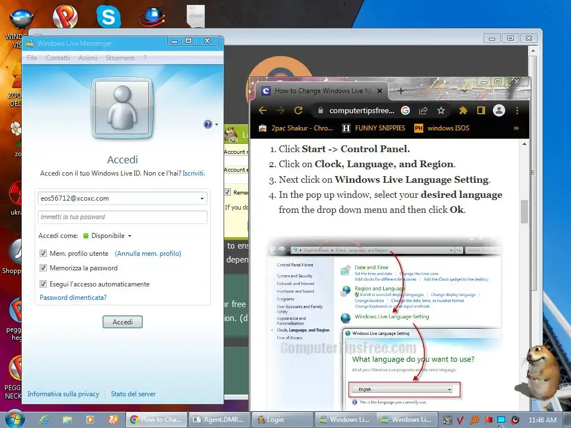The image size is (571, 428).
Task: Open dropdown arrow next to help icon
Action: (x=216, y=124)
